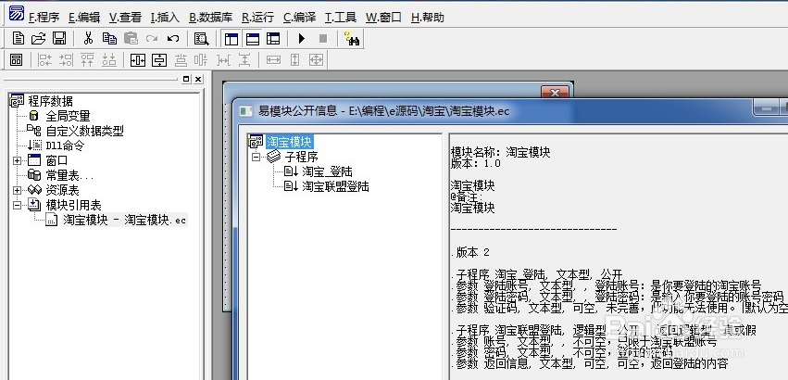Screen dimensions: 788x380
Task: Click the make same size icon
Action: pyautogui.click(x=316, y=60)
